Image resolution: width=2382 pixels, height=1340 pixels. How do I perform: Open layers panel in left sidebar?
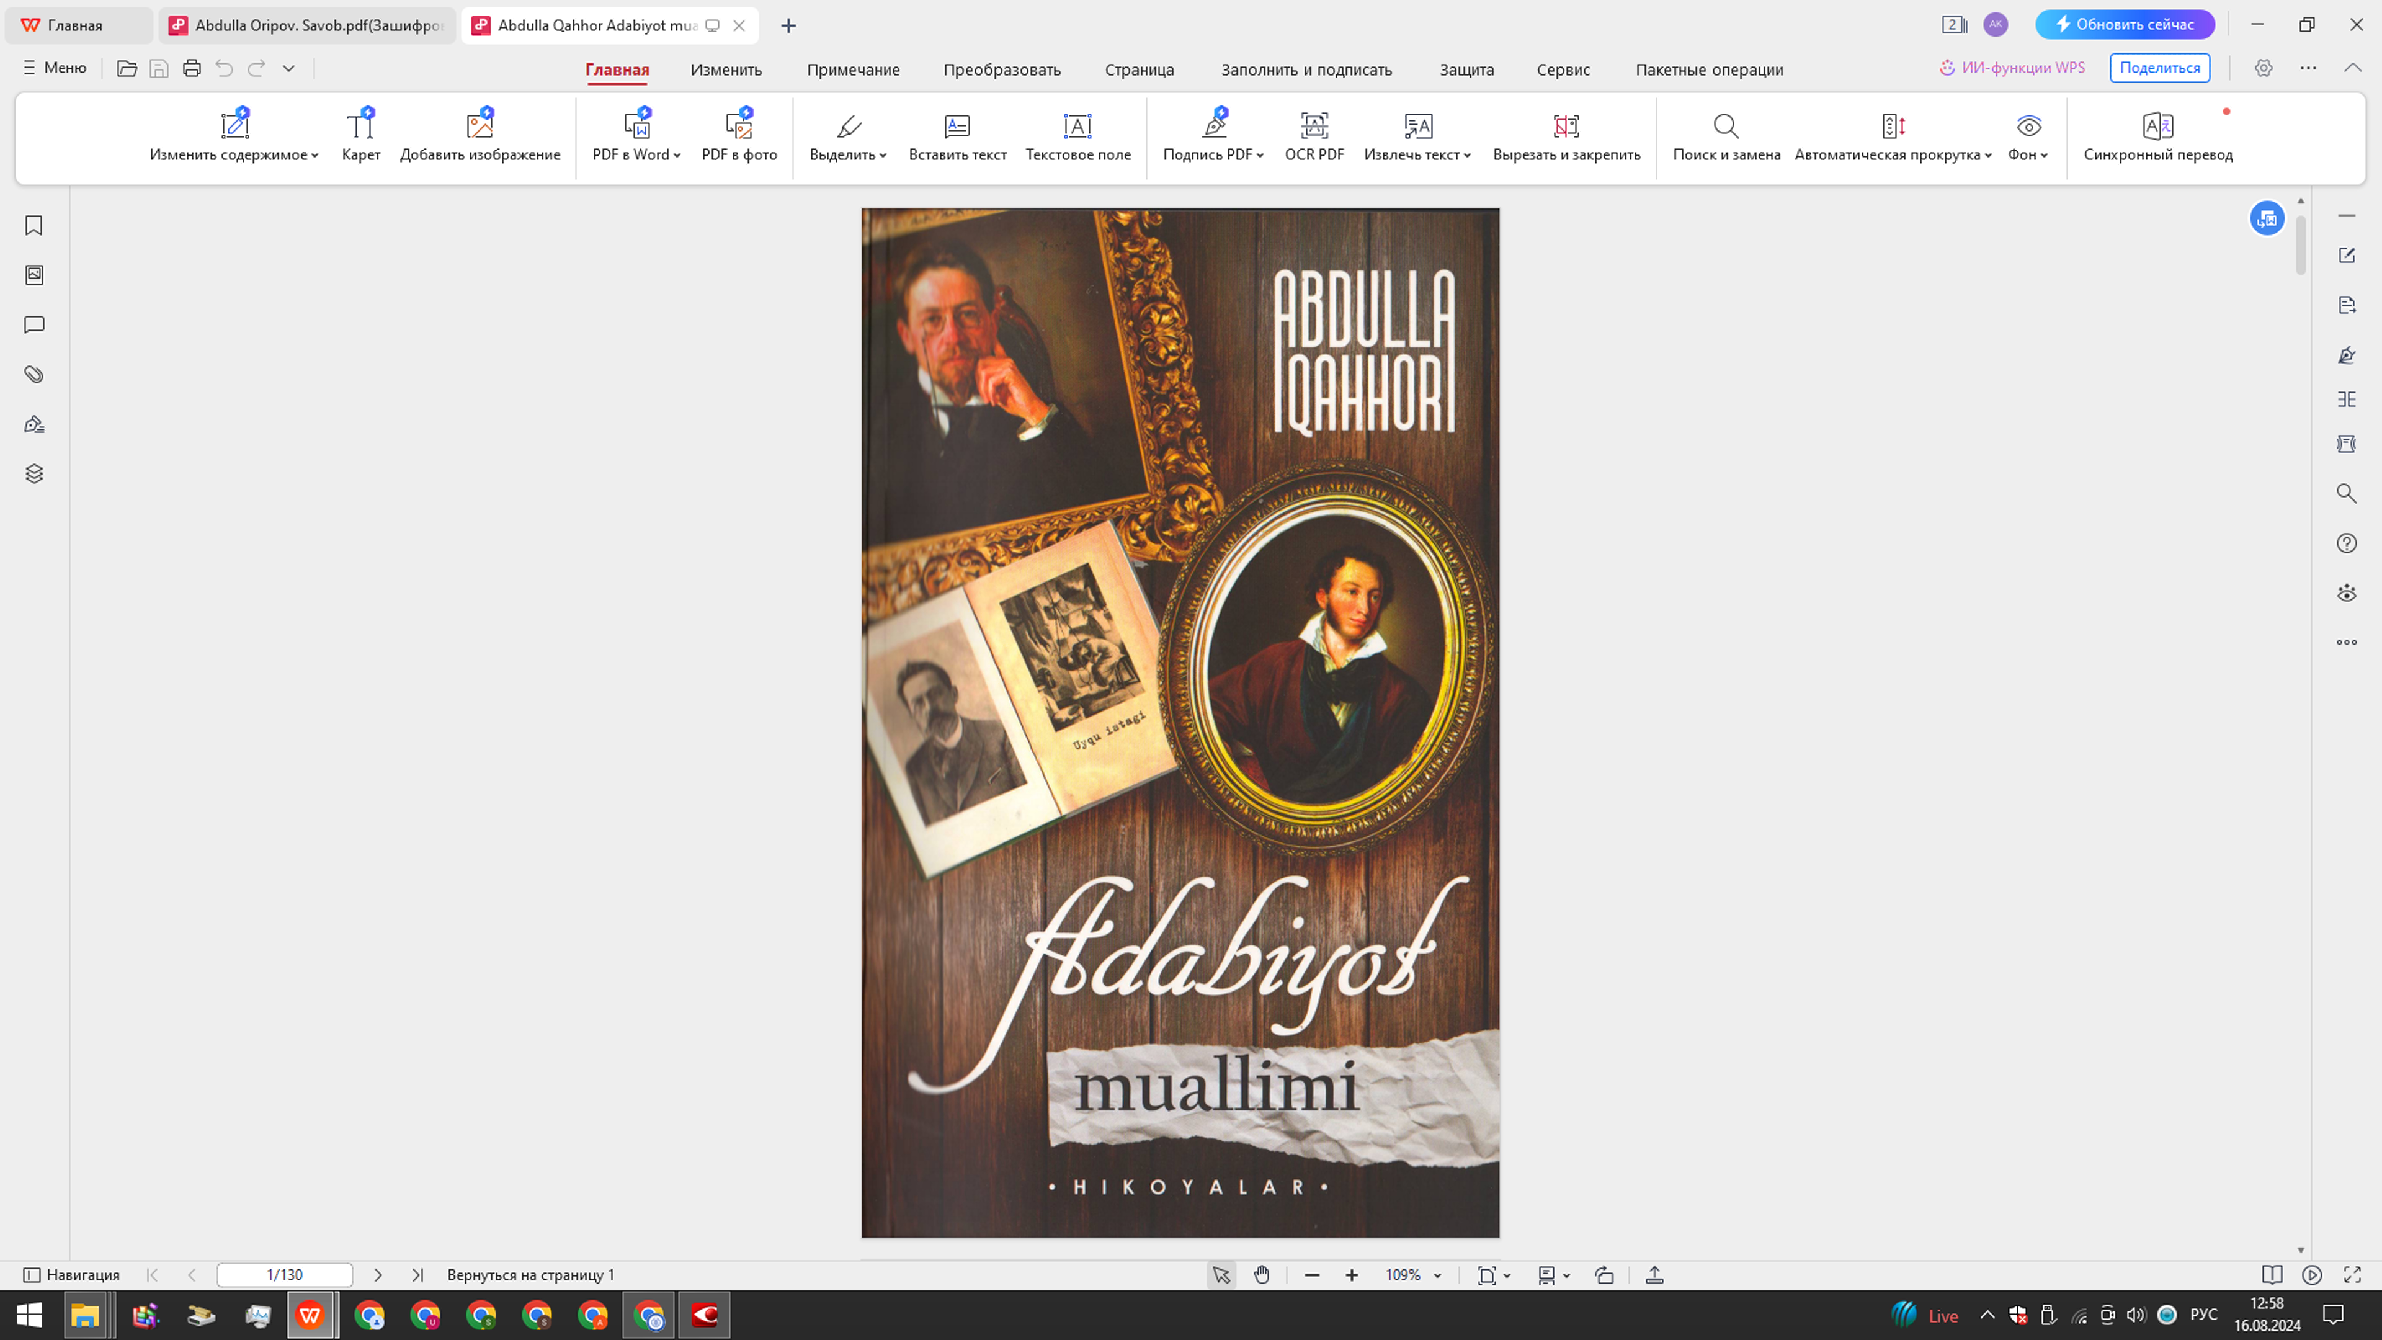coord(34,473)
